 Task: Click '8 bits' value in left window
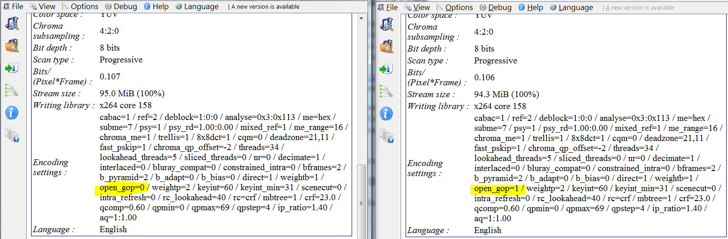(110, 48)
